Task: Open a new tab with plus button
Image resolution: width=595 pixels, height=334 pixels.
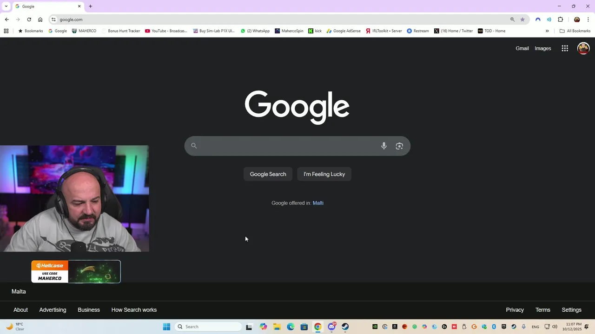Action: pos(90,6)
